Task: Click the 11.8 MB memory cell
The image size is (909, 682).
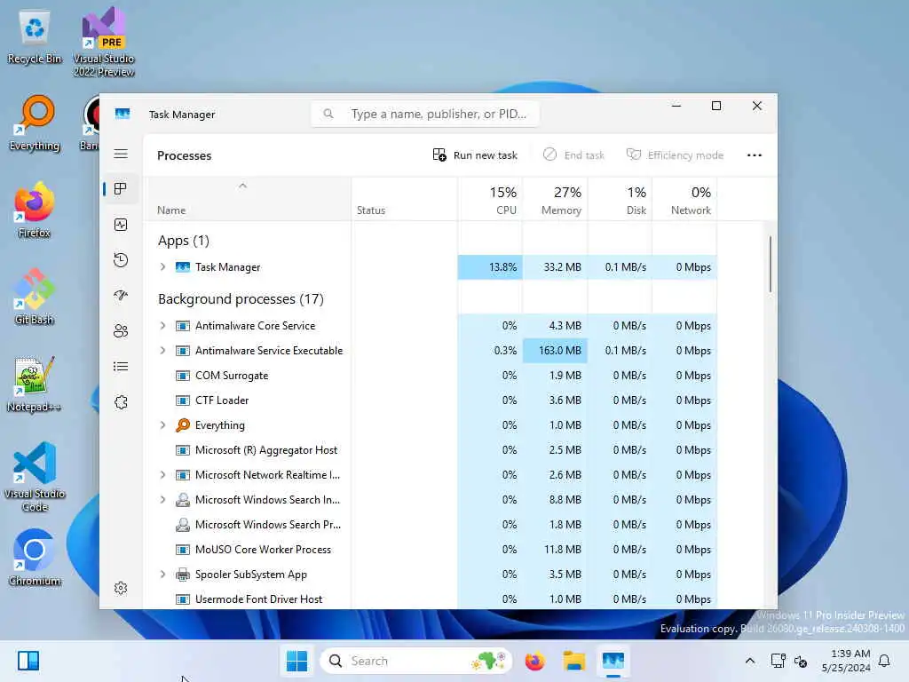Action: pyautogui.click(x=556, y=549)
